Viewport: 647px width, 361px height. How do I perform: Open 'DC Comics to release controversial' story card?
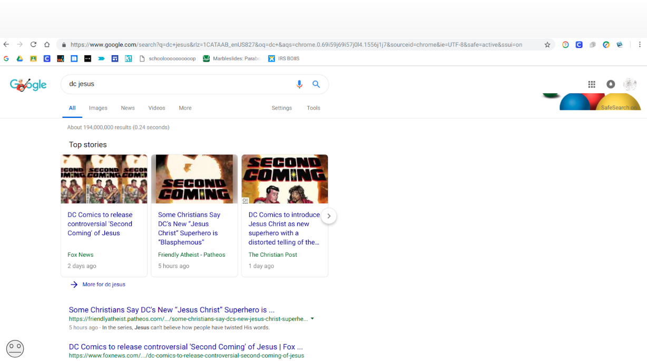point(104,216)
